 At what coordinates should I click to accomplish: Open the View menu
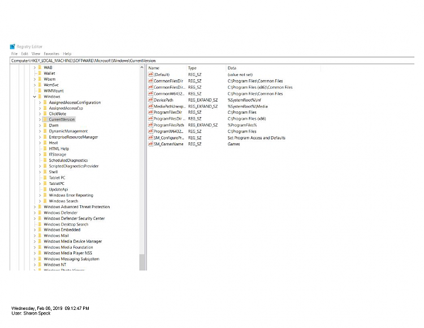pos(36,54)
